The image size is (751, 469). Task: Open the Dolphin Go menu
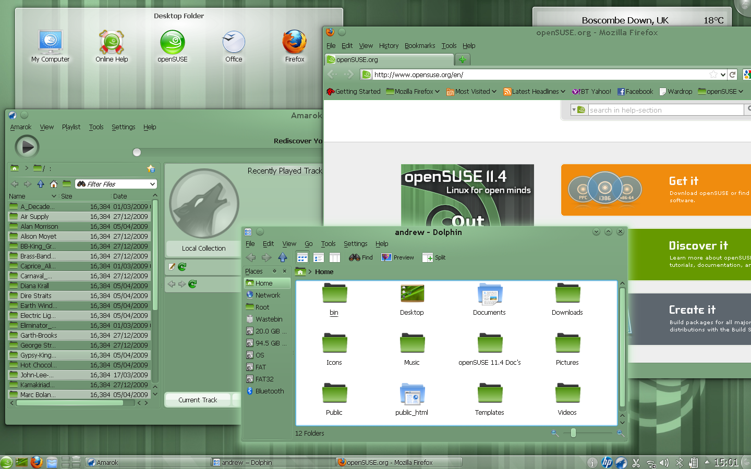click(x=309, y=244)
